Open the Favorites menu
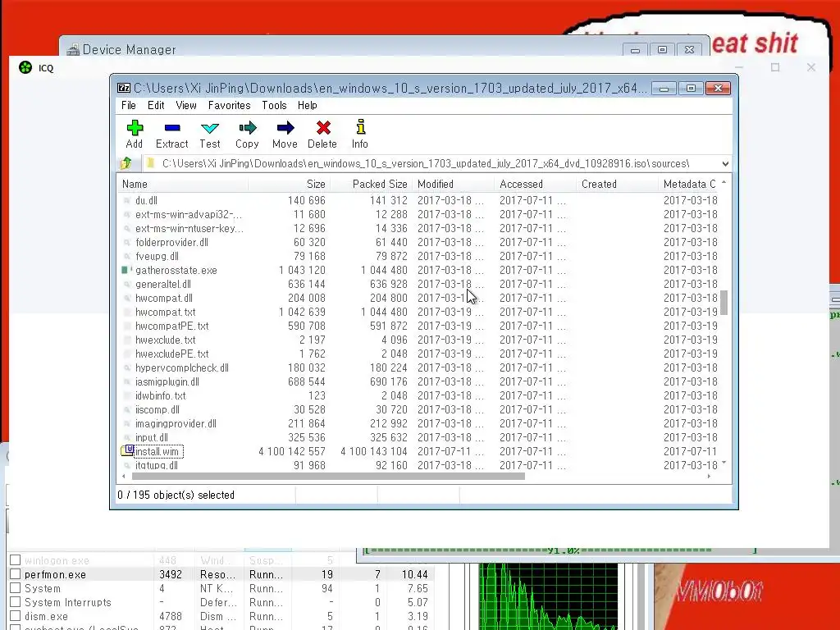 coord(230,105)
